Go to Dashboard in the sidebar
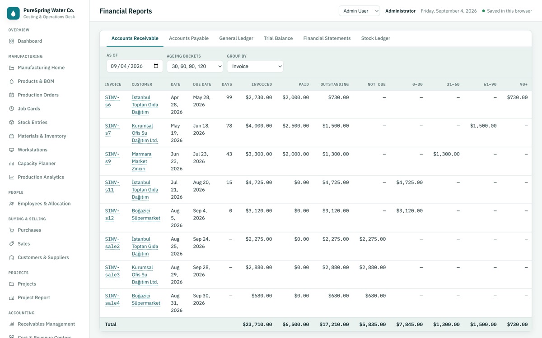Screen dimensions: 542x338 (x=44, y=41)
